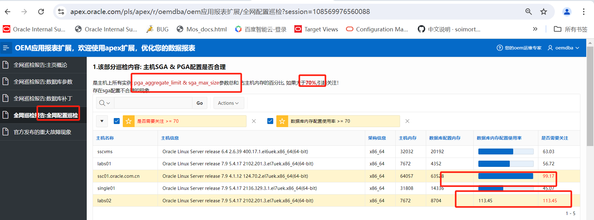Open first Oracle Internal Su... bookmark
This screenshot has height=220, width=594.
(x=34, y=29)
